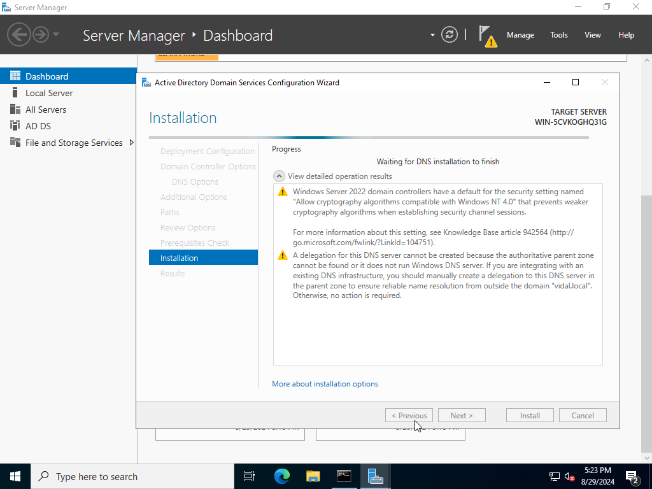The image size is (652, 489).
Task: Open the Manage menu
Action: [520, 35]
